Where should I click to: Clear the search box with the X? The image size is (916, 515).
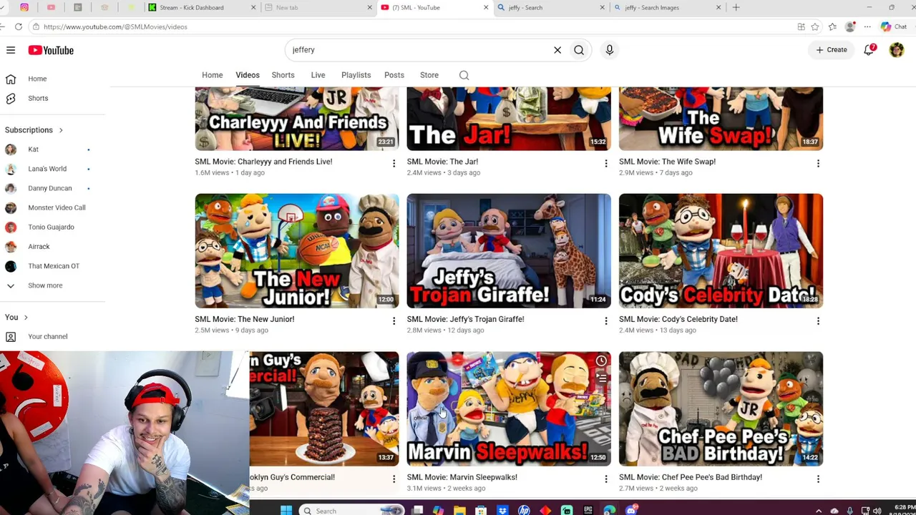pyautogui.click(x=557, y=50)
